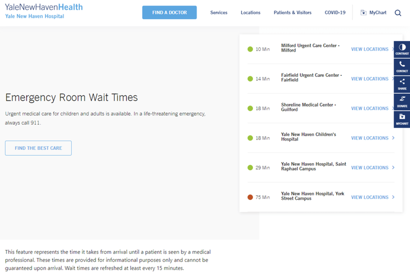Click the Find the Best Care button
Screen dimensions: 410x279
[x=38, y=148]
